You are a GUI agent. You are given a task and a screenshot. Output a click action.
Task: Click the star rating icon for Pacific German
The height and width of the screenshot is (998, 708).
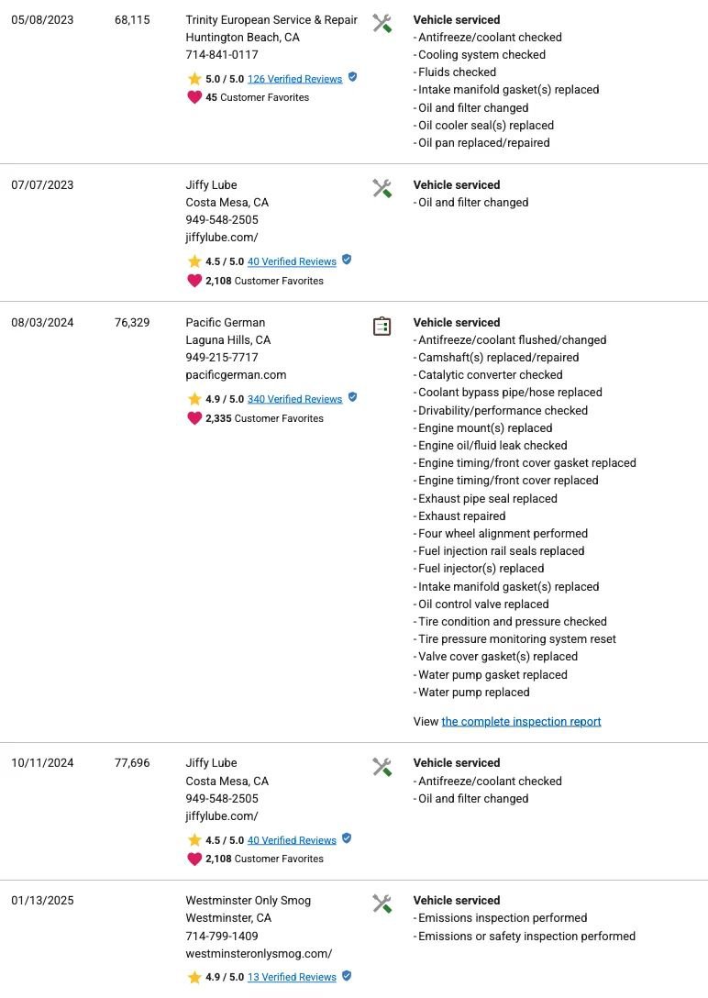(194, 399)
